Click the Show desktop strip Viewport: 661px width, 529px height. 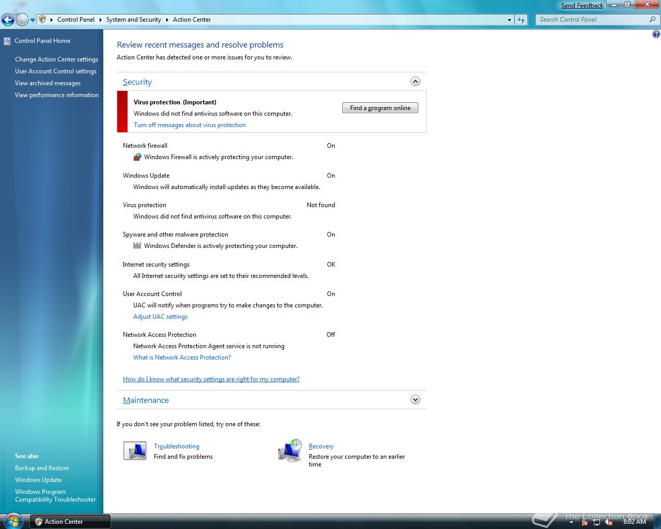(656, 521)
